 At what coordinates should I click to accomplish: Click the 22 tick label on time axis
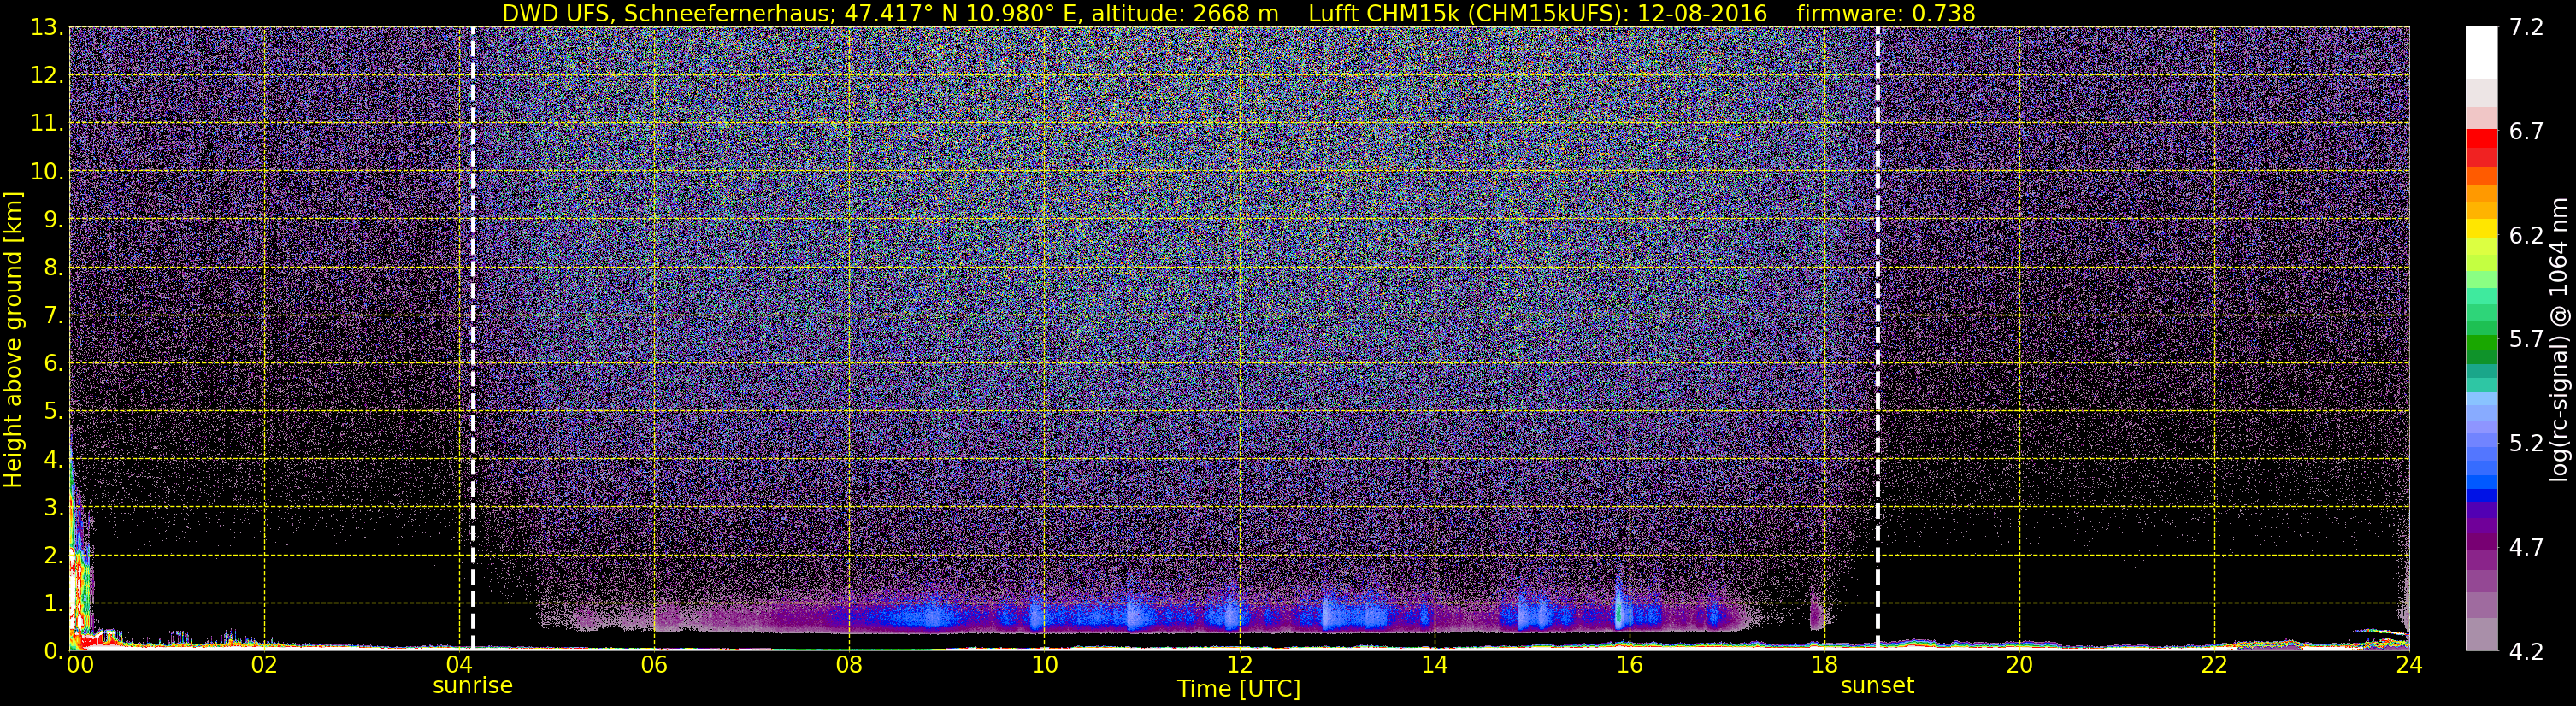[2214, 665]
